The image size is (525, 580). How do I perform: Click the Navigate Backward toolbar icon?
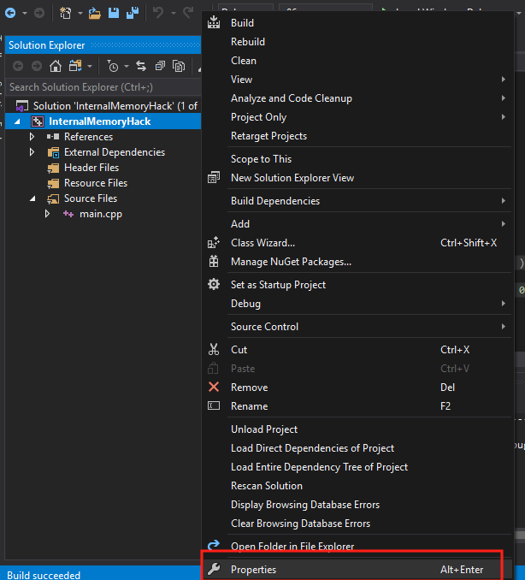[10, 14]
